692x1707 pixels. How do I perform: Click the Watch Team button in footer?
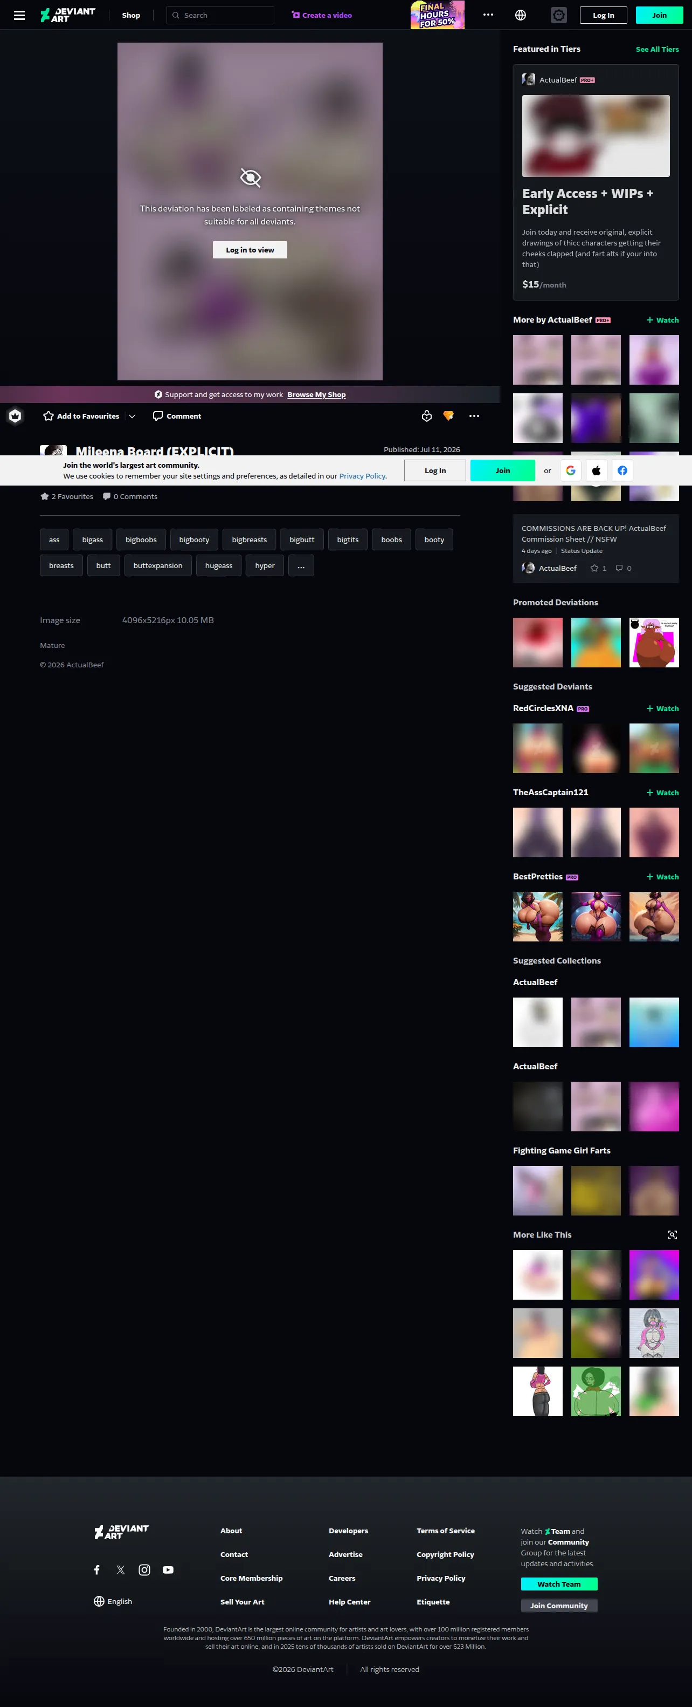pos(559,1584)
